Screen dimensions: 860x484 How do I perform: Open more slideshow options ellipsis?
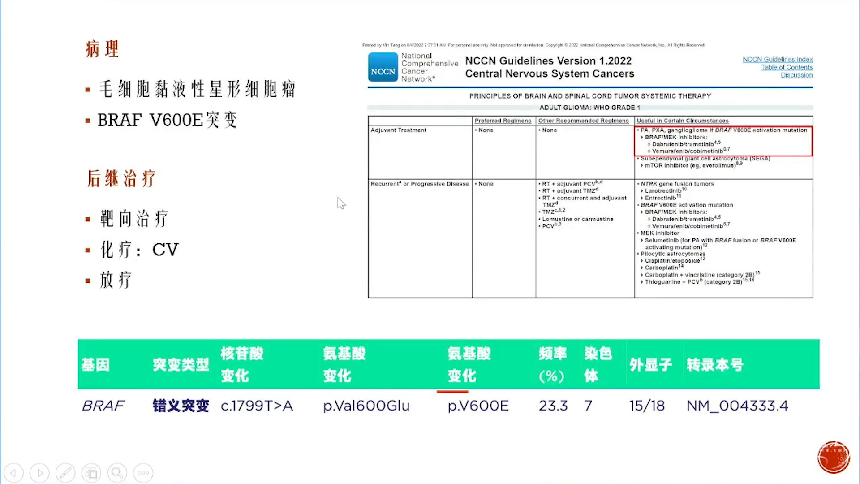coord(143,473)
